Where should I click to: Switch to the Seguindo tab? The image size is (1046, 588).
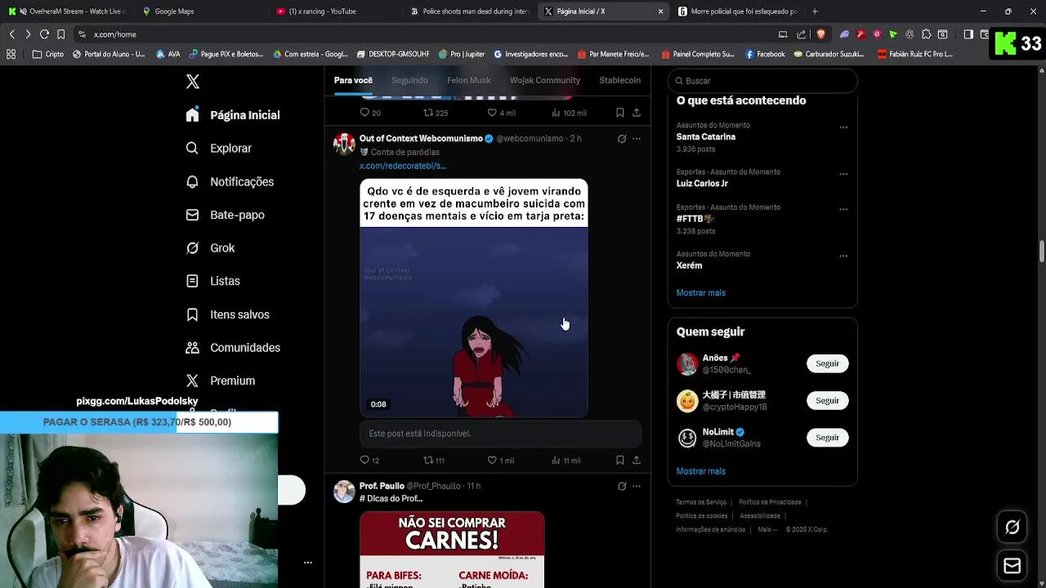pyautogui.click(x=409, y=80)
